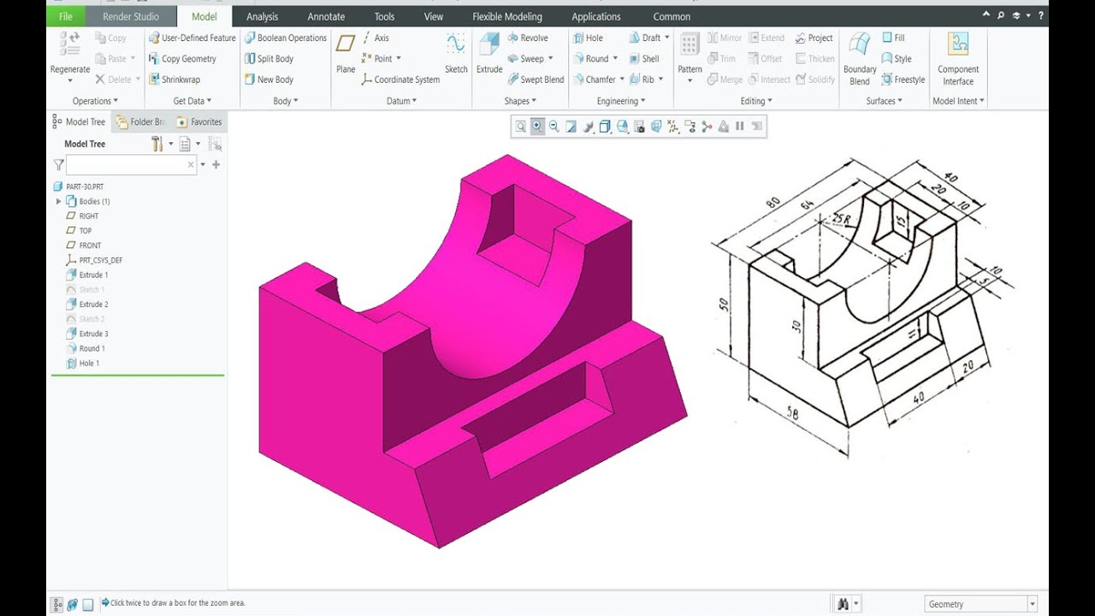The width and height of the screenshot is (1095, 616).
Task: Click the Component Interface icon
Action: [x=958, y=45]
